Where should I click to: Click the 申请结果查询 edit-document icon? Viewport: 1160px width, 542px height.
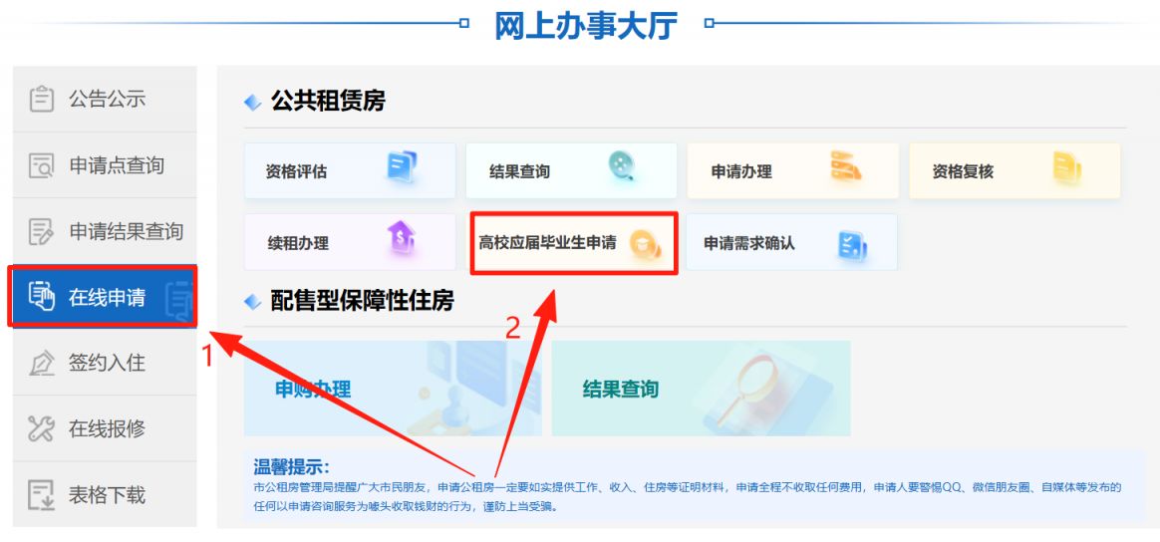tap(42, 231)
